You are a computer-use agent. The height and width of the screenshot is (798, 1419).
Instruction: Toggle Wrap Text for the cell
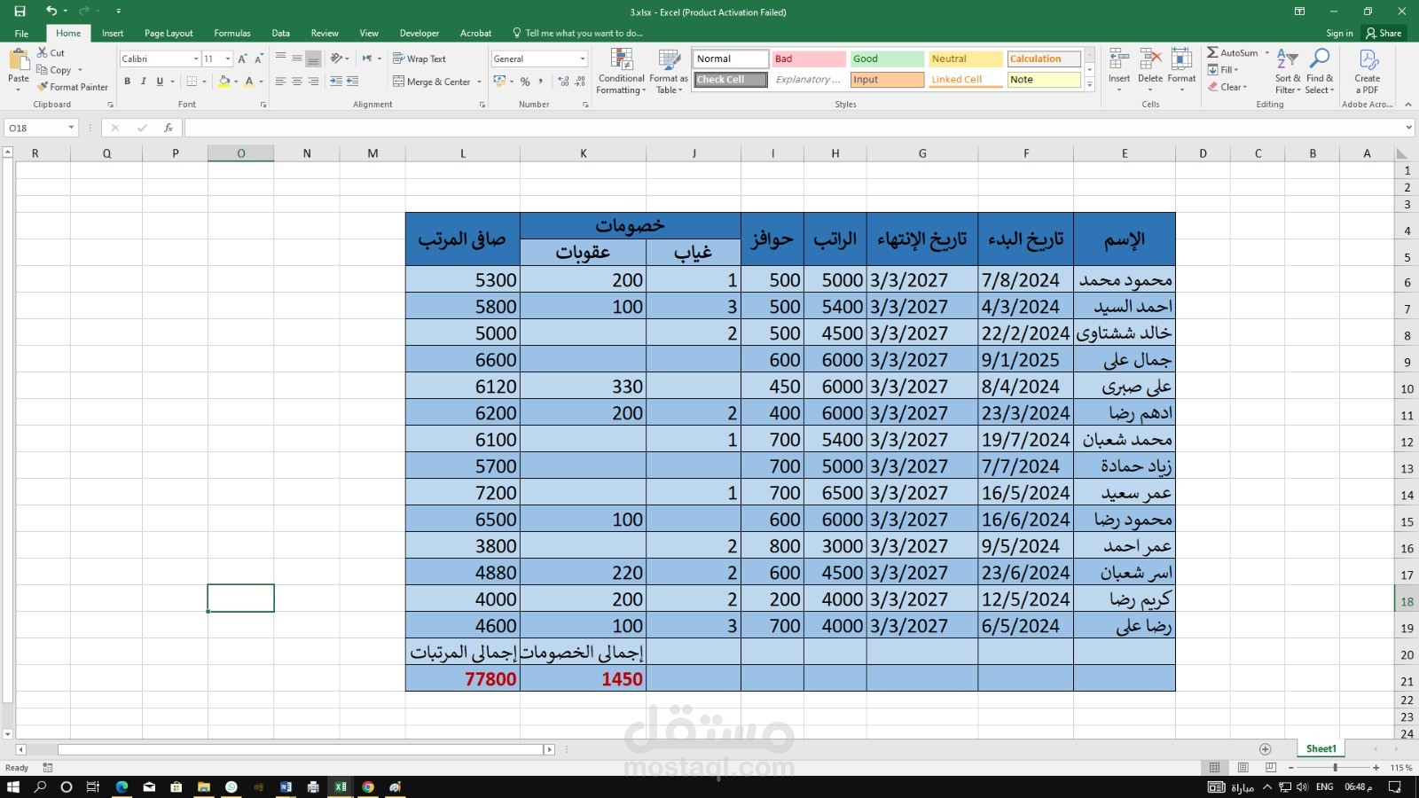tap(419, 59)
